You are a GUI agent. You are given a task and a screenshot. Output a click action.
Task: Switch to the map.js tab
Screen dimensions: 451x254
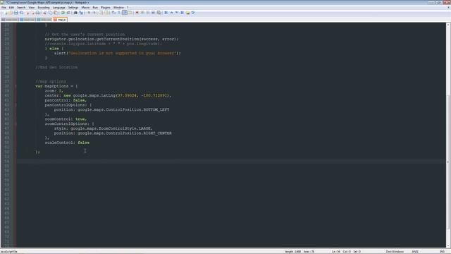coord(61,20)
